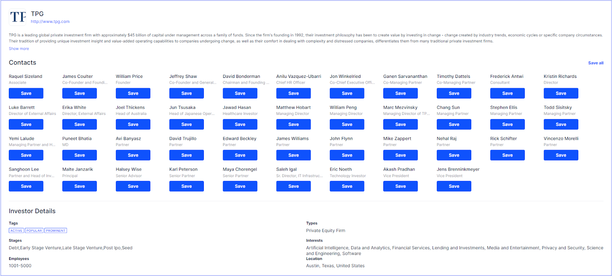Save healthcare investor Jawad Hasan
Image resolution: width=612 pixels, height=276 pixels.
click(x=240, y=124)
